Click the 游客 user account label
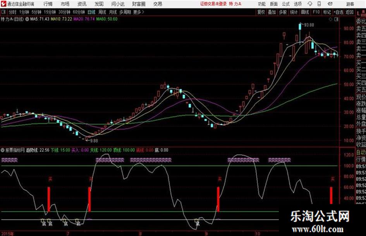366x236 pixels. pyautogui.click(x=350, y=4)
